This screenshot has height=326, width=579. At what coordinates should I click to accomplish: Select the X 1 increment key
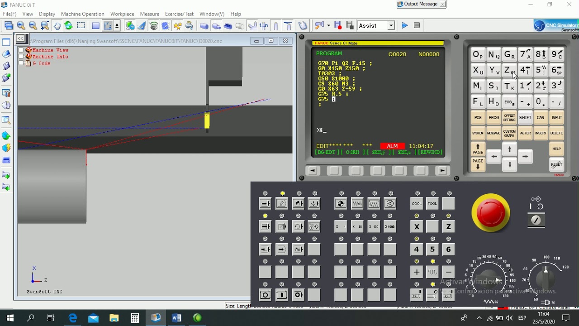click(x=341, y=226)
